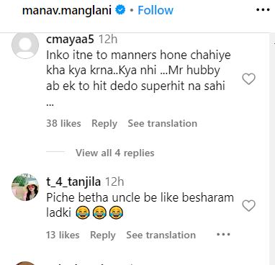
Task: View the 13 likes on t_4_tanjila's comment
Action: click(x=63, y=235)
